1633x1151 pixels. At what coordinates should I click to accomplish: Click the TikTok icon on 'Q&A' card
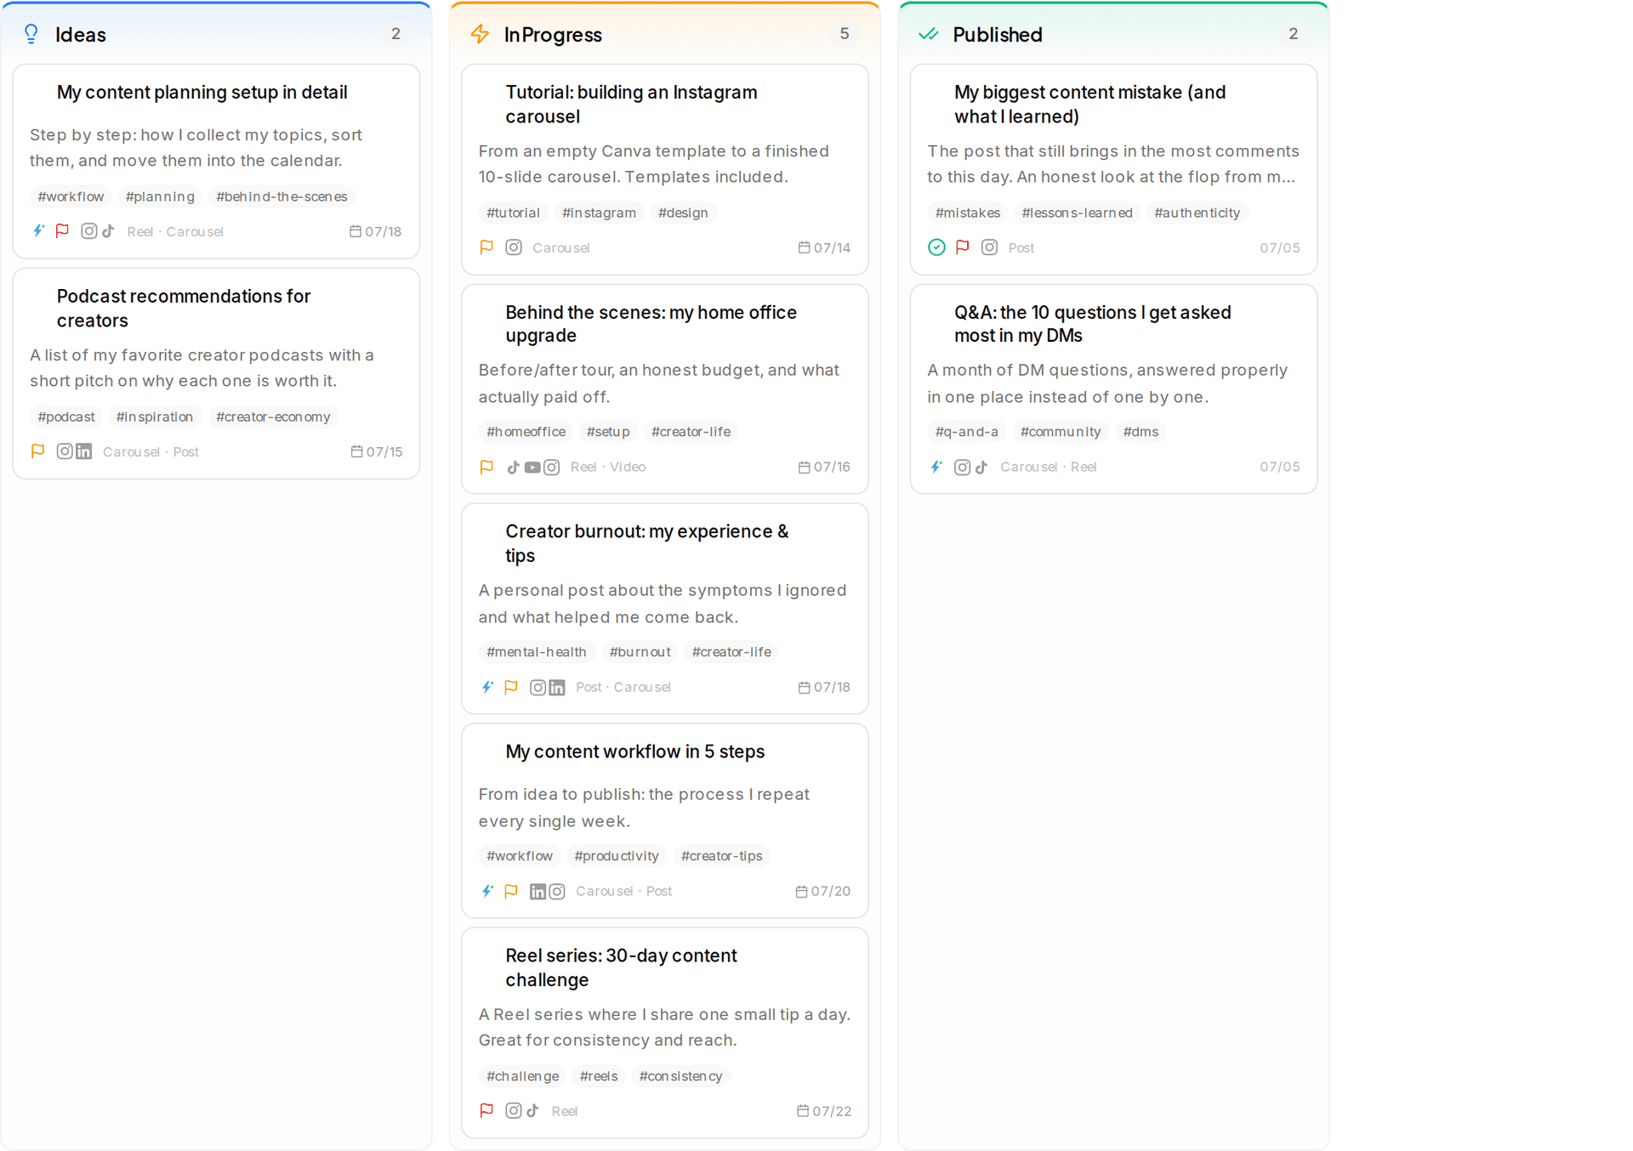pyautogui.click(x=982, y=468)
